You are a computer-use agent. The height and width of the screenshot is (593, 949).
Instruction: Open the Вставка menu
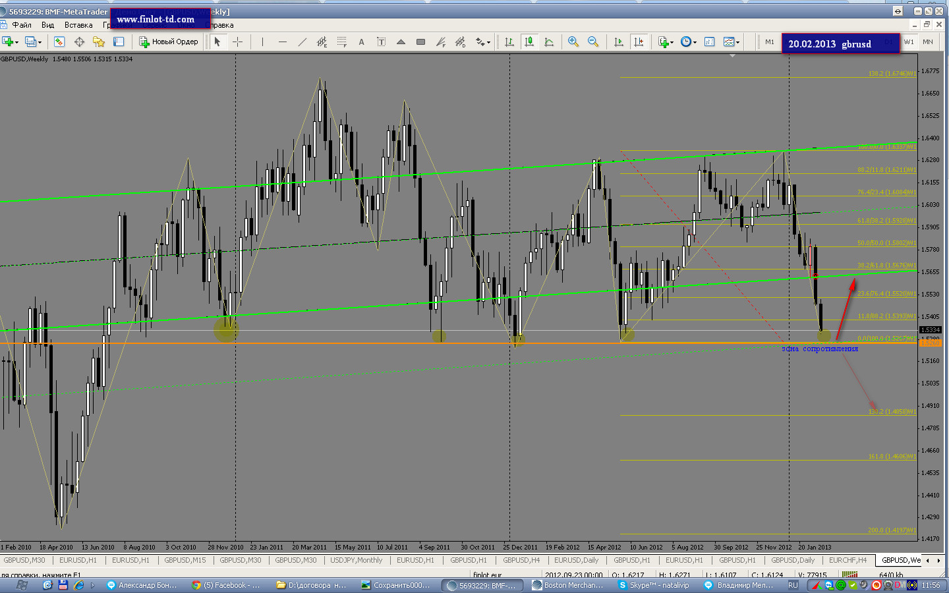pyautogui.click(x=78, y=25)
